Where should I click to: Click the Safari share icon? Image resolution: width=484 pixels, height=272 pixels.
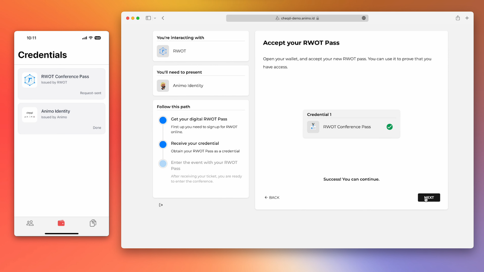(x=458, y=18)
